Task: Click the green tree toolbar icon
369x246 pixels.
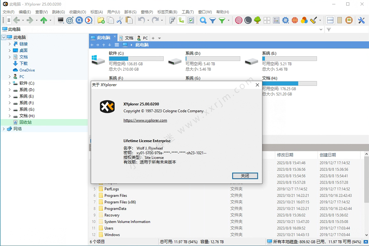Action: 258,20
